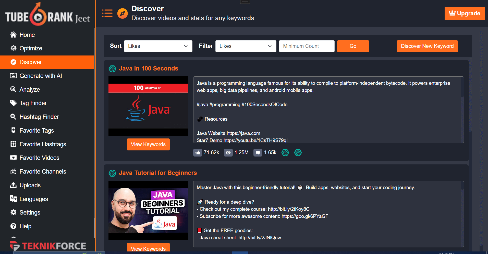Click 'Discover videos and stats for any keywords'

point(193,18)
